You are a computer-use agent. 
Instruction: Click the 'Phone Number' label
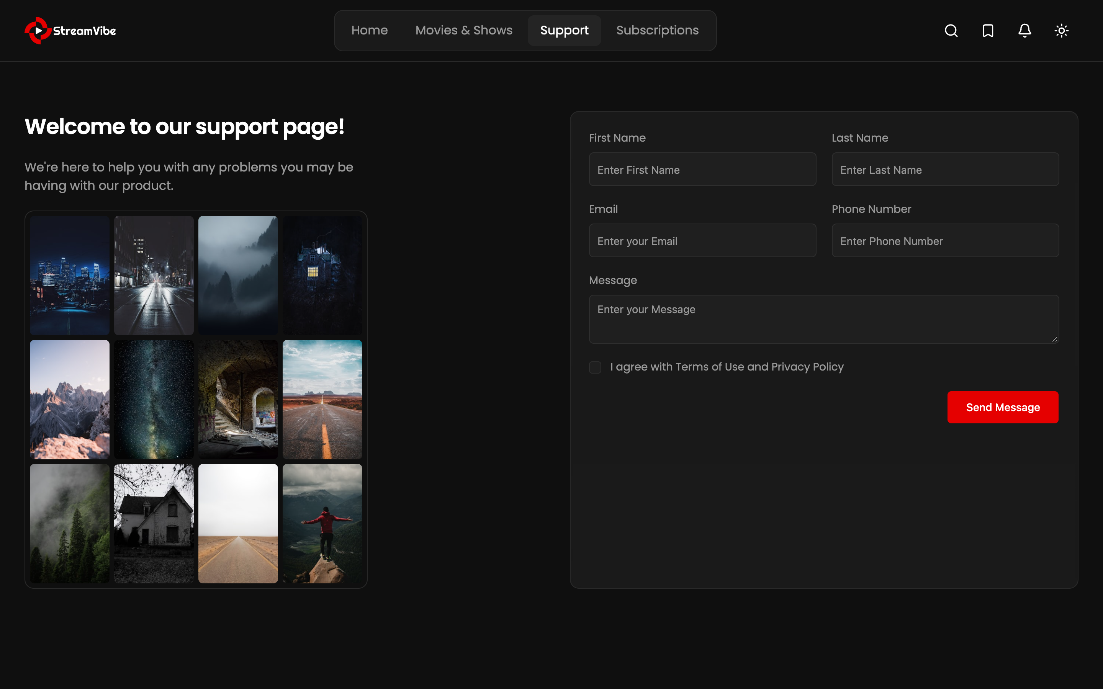coord(871,209)
